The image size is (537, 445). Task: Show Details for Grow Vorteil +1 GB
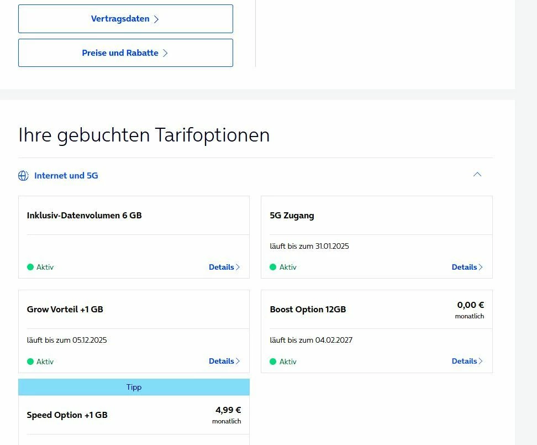[x=224, y=361]
